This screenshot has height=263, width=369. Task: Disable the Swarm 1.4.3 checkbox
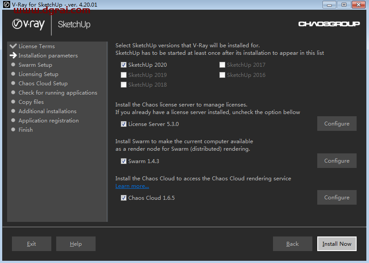pyautogui.click(x=124, y=161)
